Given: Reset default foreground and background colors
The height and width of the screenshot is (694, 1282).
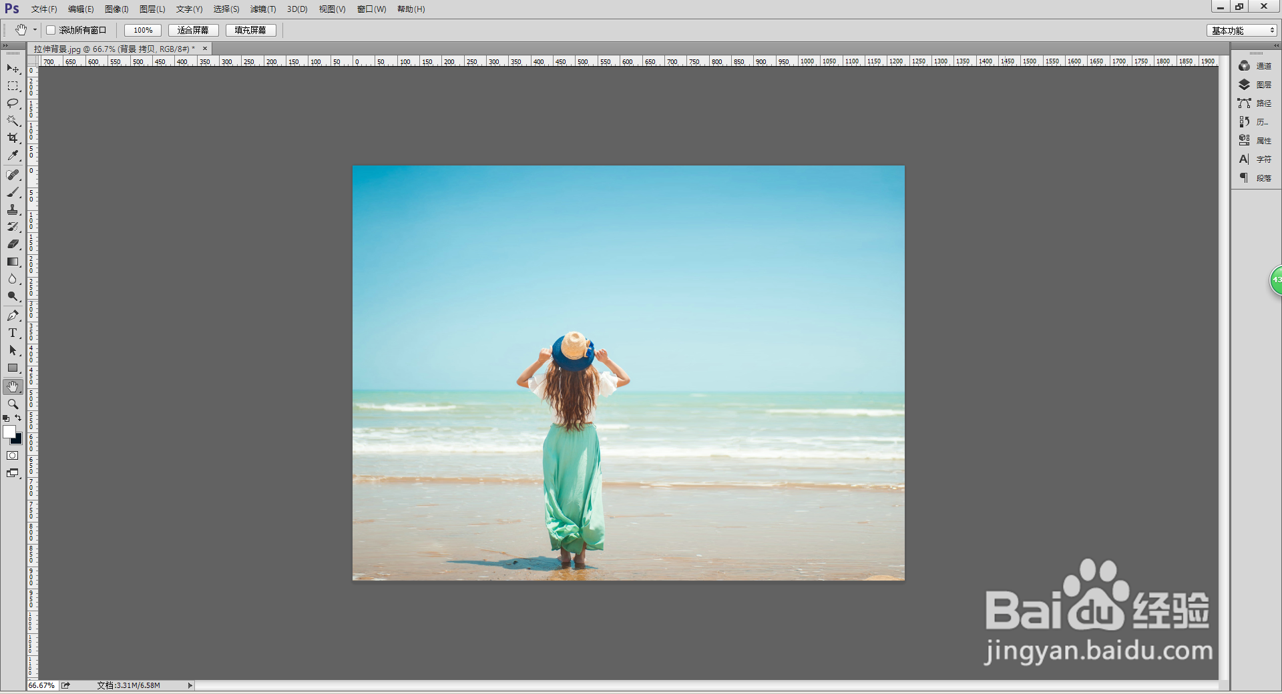Looking at the screenshot, I should pyautogui.click(x=6, y=418).
